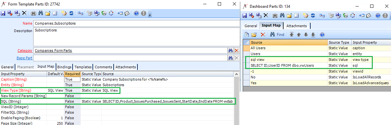Screen dimensions: 391x125
Task: Click blue Help icon in Dashboard Parts main toolbar
Action: click(x=378, y=15)
